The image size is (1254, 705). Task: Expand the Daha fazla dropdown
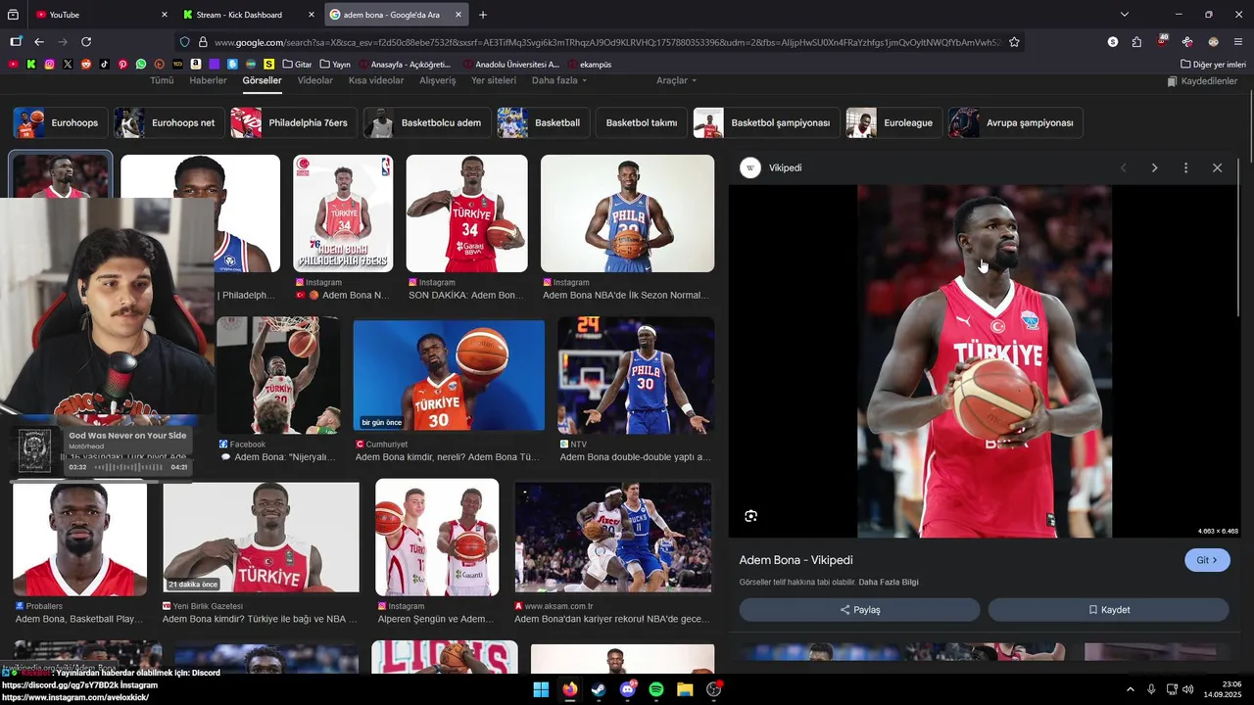[559, 80]
